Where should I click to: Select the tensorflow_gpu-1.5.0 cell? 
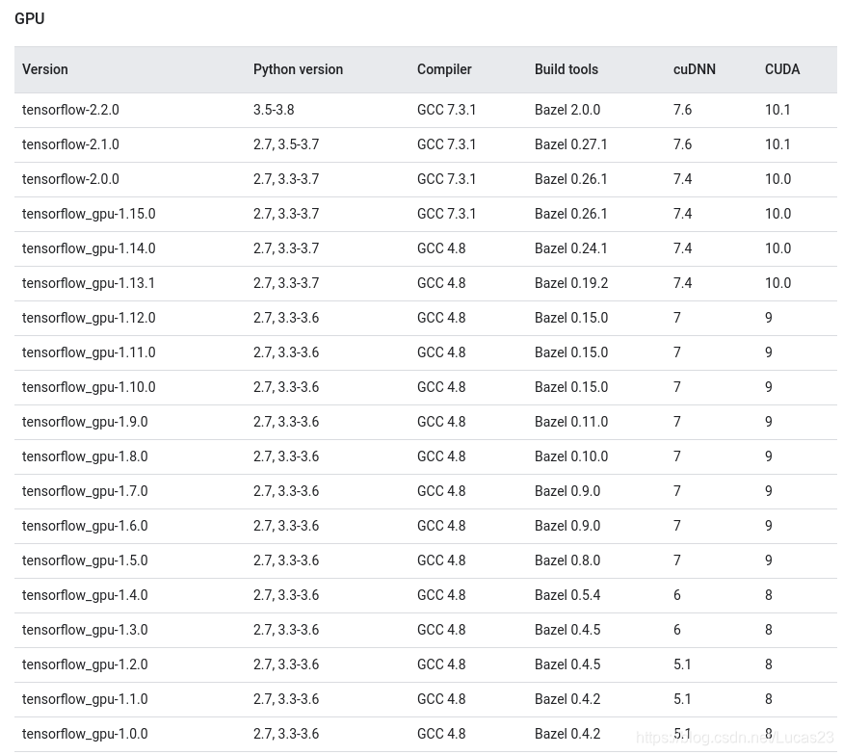click(85, 560)
